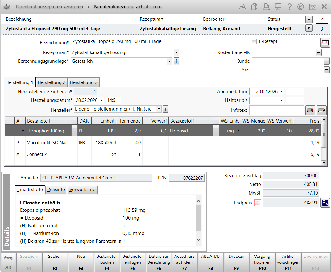The width and height of the screenshot is (331, 272).
Task: Click the back arrow navigation icon
Action: (x=7, y=6)
